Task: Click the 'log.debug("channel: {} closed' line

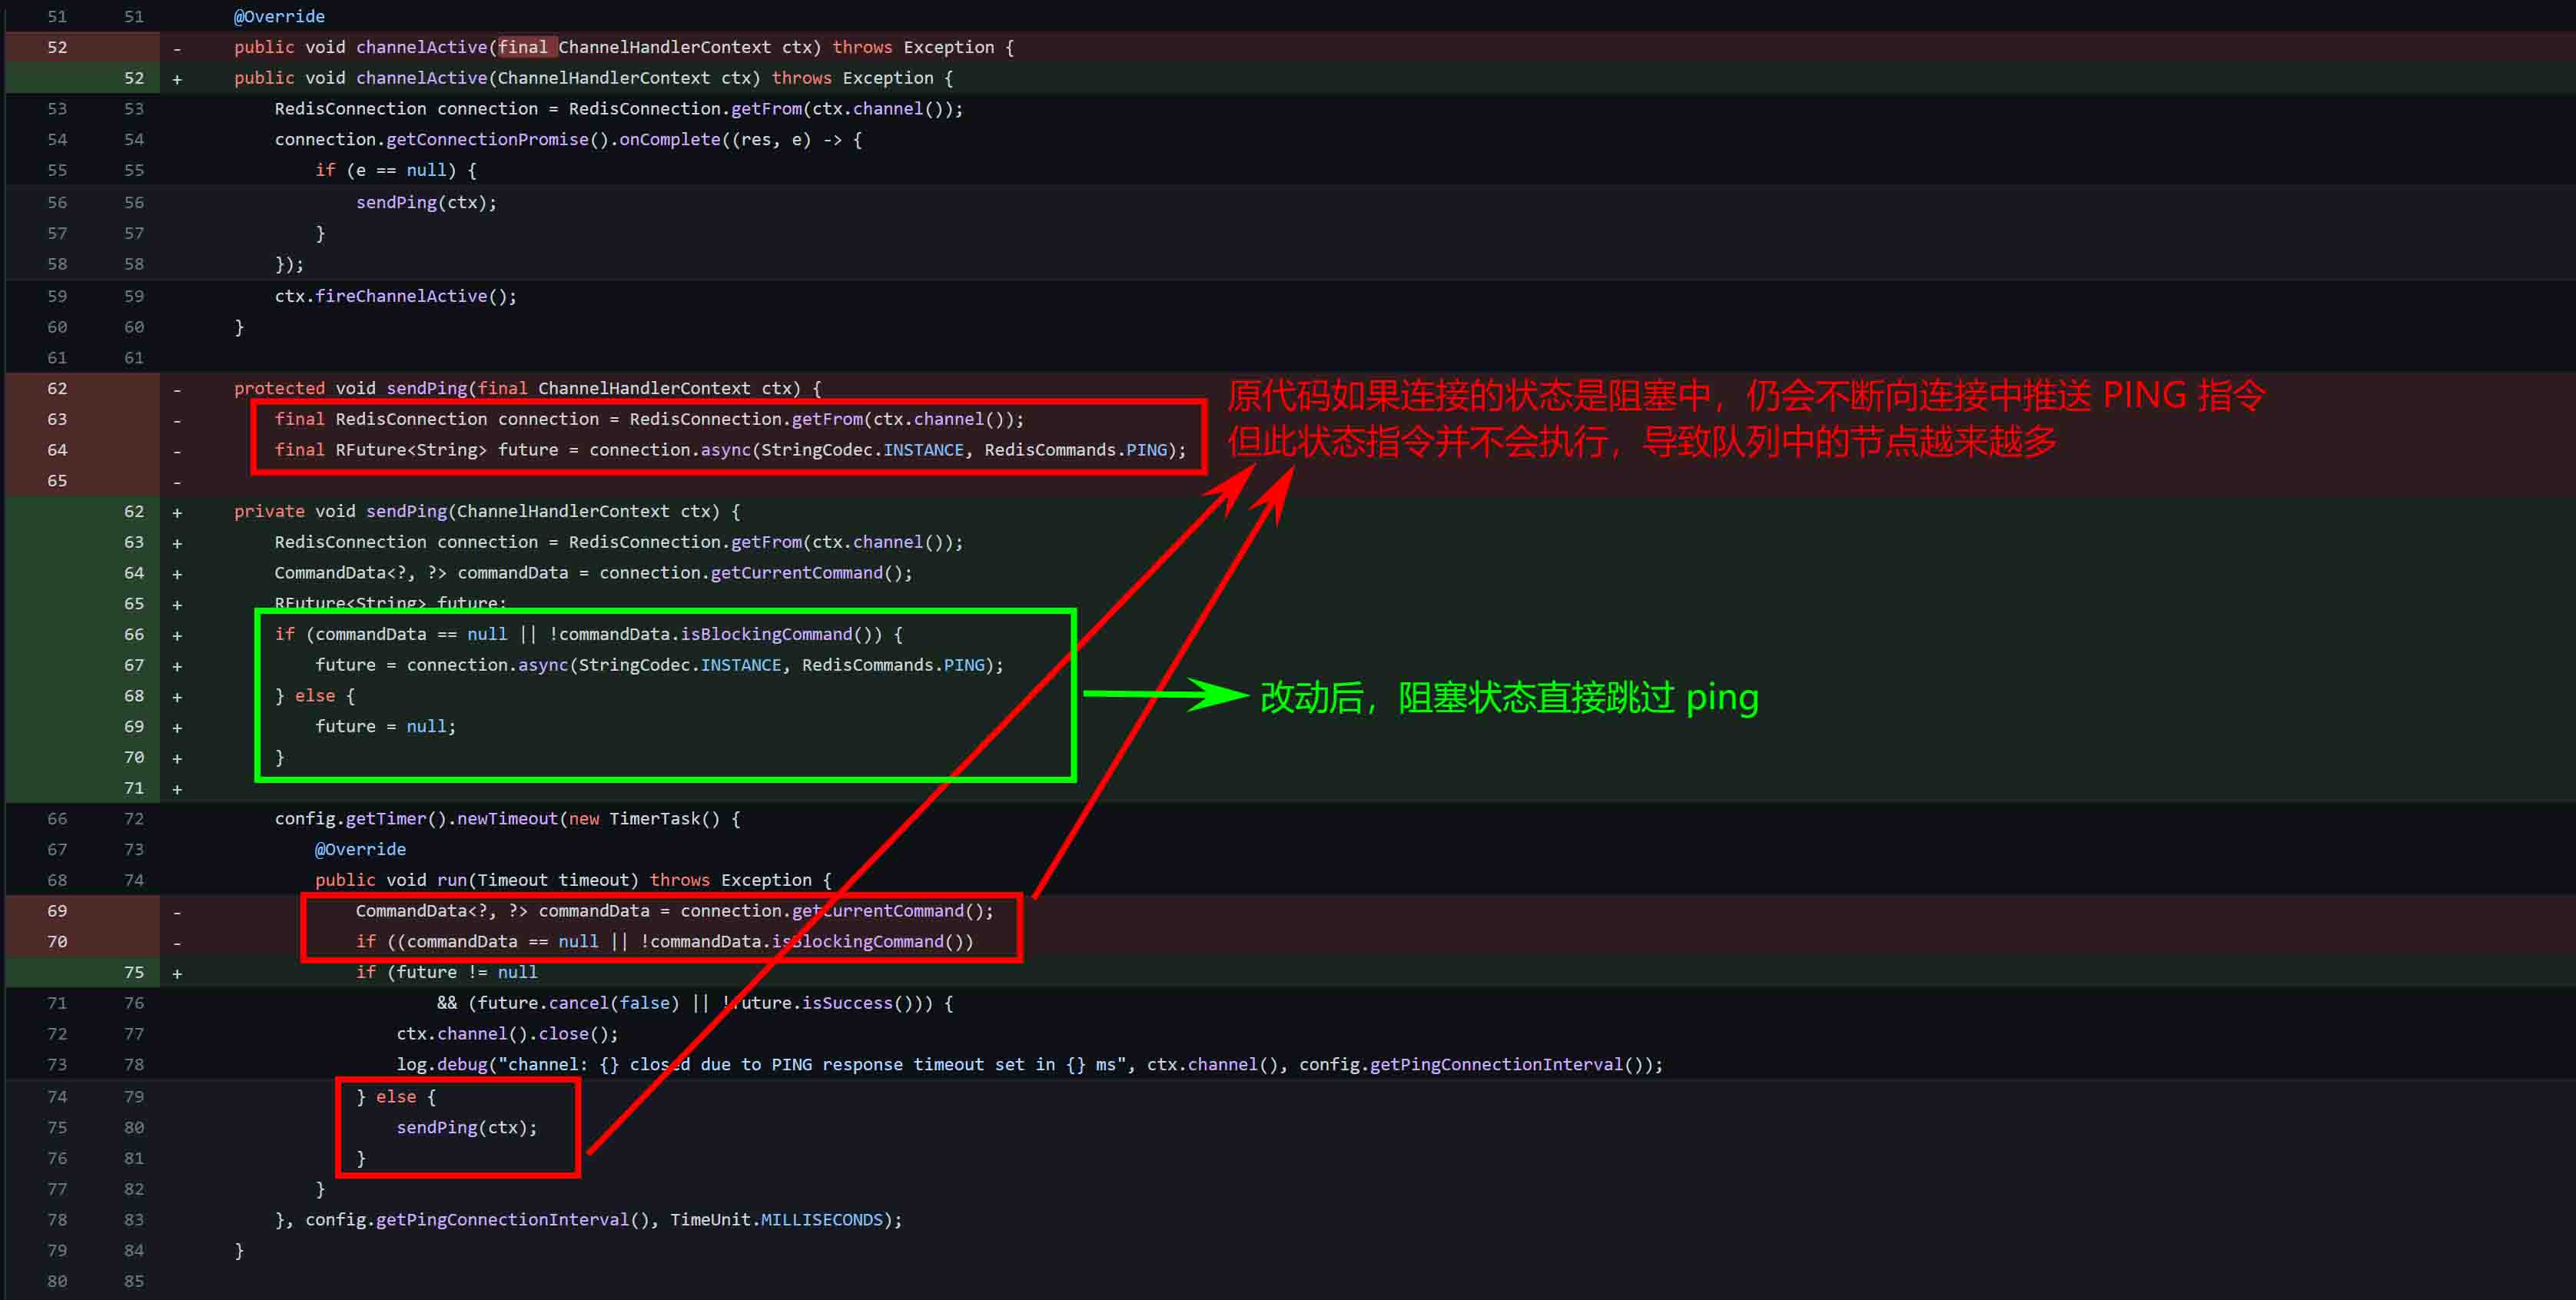Action: [1029, 1065]
